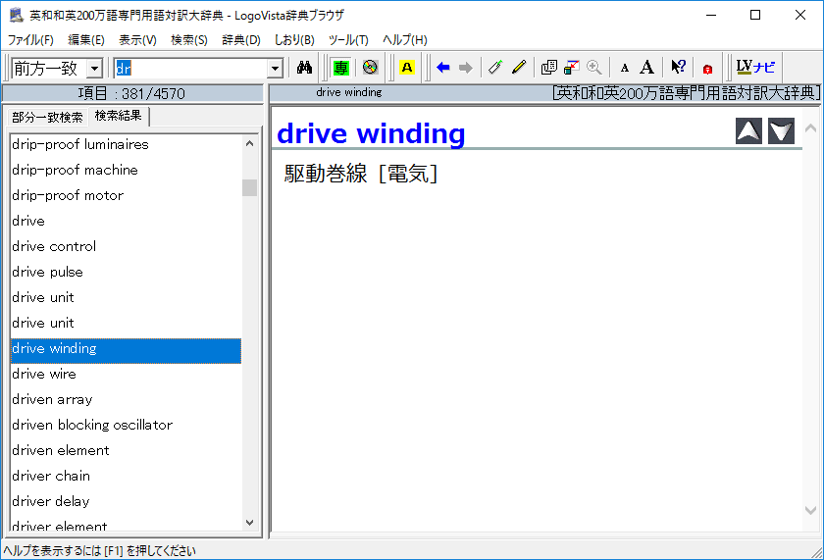Click results list scrollbar down arrow
824x560 pixels.
tap(249, 522)
